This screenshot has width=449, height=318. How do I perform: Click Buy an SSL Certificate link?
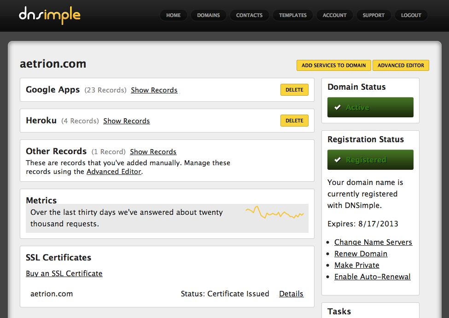click(64, 273)
